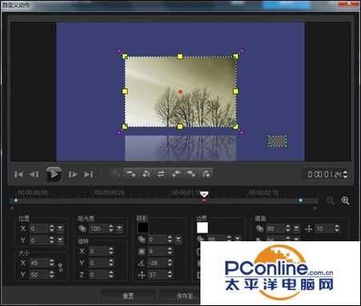Click the large Play button
361x306 pixels.
[54, 174]
